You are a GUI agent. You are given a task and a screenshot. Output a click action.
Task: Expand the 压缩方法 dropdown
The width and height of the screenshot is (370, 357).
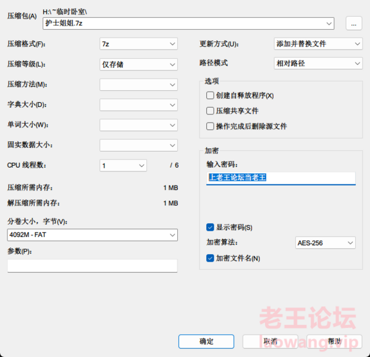(138, 85)
